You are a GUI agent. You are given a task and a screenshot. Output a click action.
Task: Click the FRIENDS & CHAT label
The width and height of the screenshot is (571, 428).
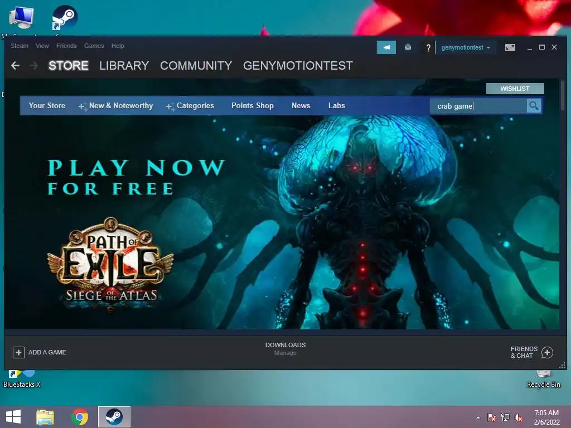point(524,352)
